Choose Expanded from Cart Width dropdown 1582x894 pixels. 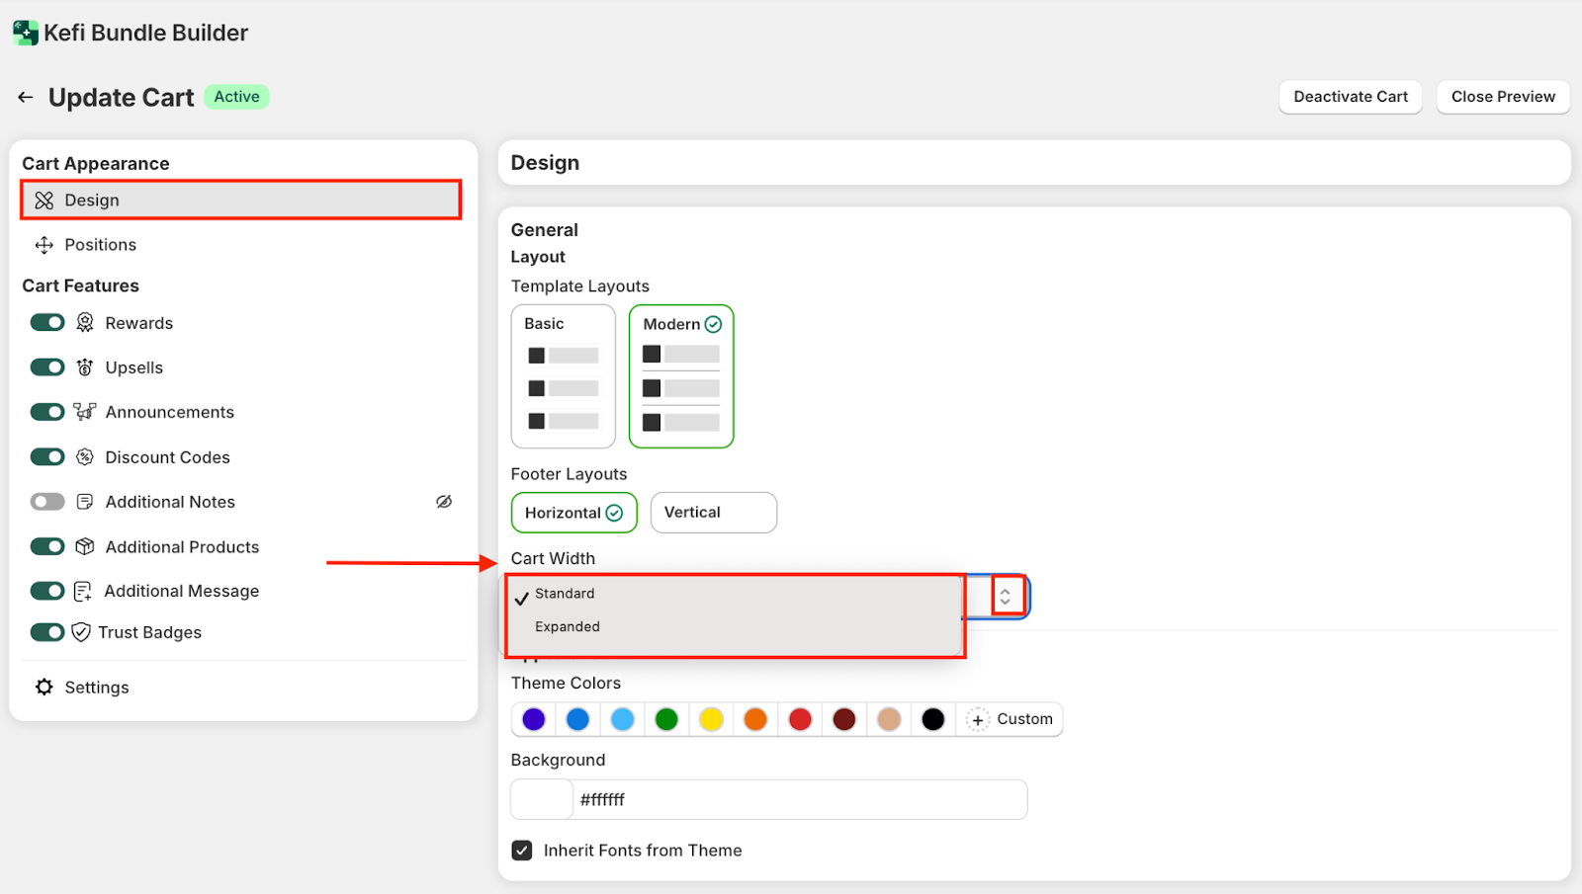coord(568,627)
